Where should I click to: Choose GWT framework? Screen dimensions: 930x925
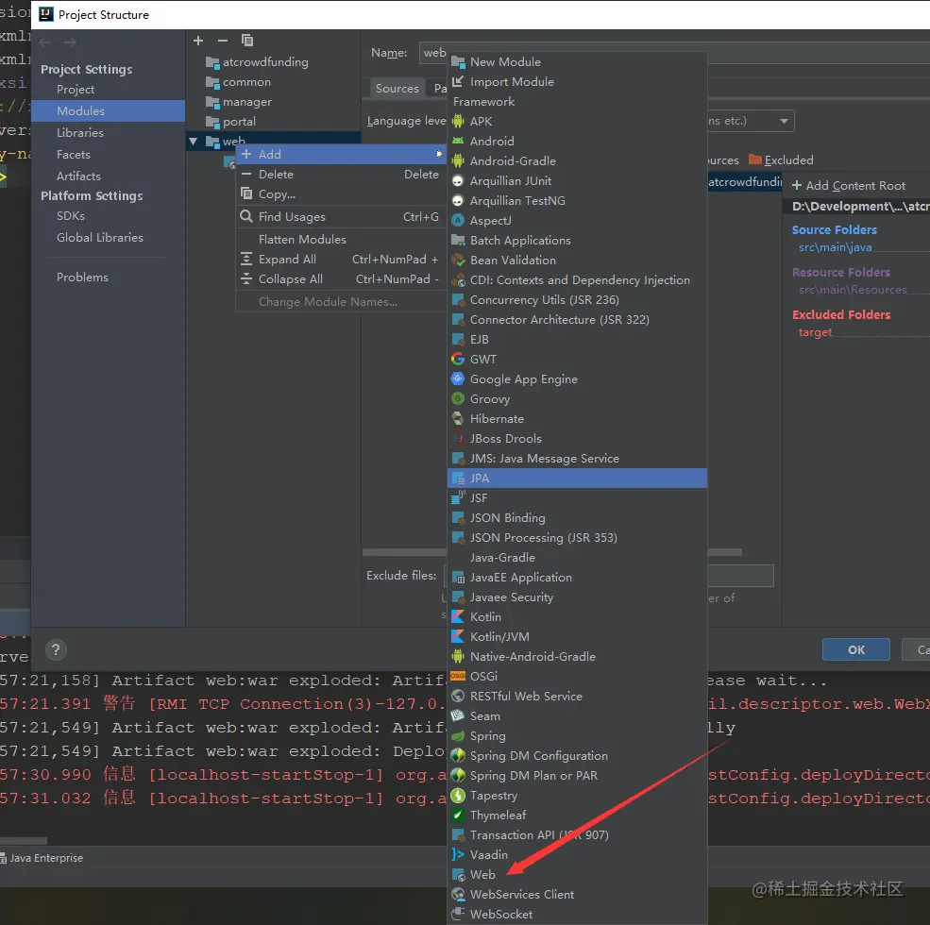coord(577,360)
